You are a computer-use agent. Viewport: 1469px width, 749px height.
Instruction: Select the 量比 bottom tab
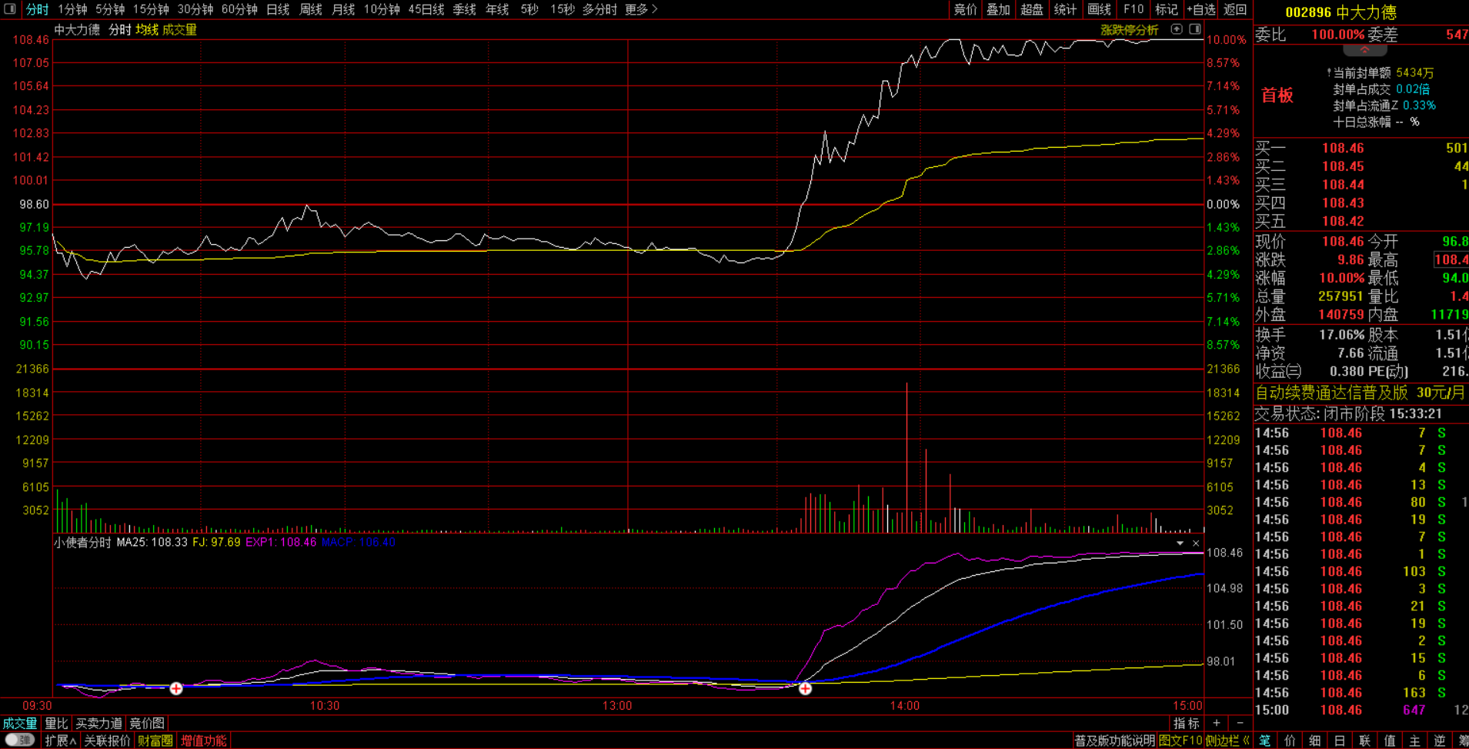pos(56,724)
